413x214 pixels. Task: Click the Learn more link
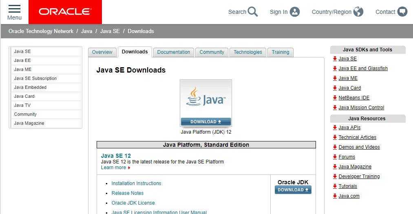tap(113, 168)
